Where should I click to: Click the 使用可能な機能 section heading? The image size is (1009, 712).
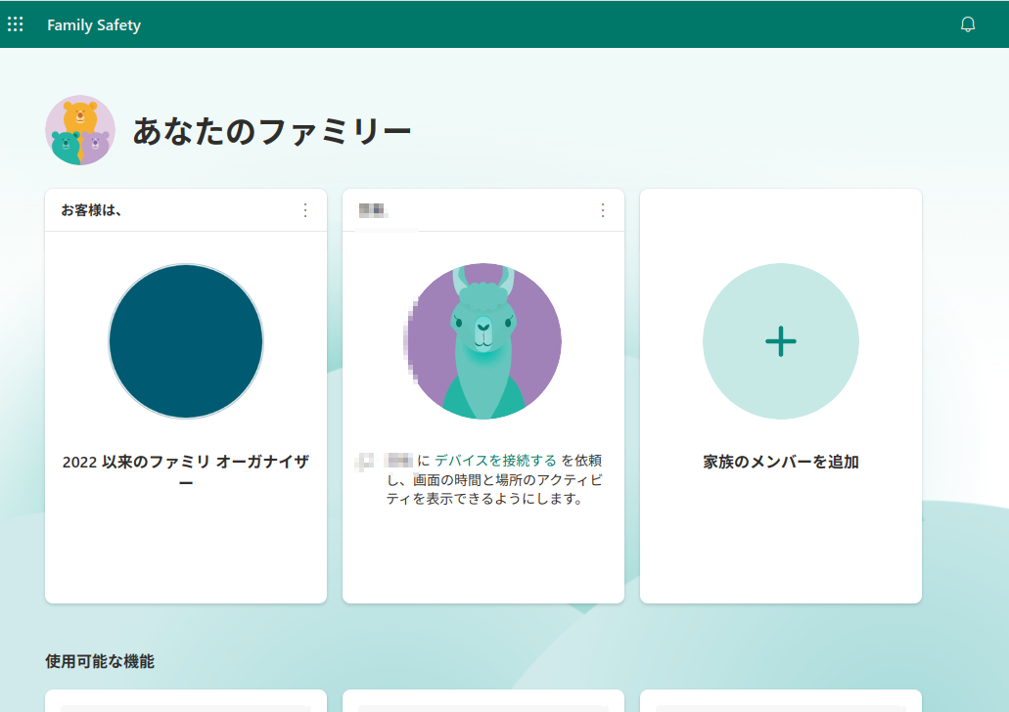click(x=100, y=661)
